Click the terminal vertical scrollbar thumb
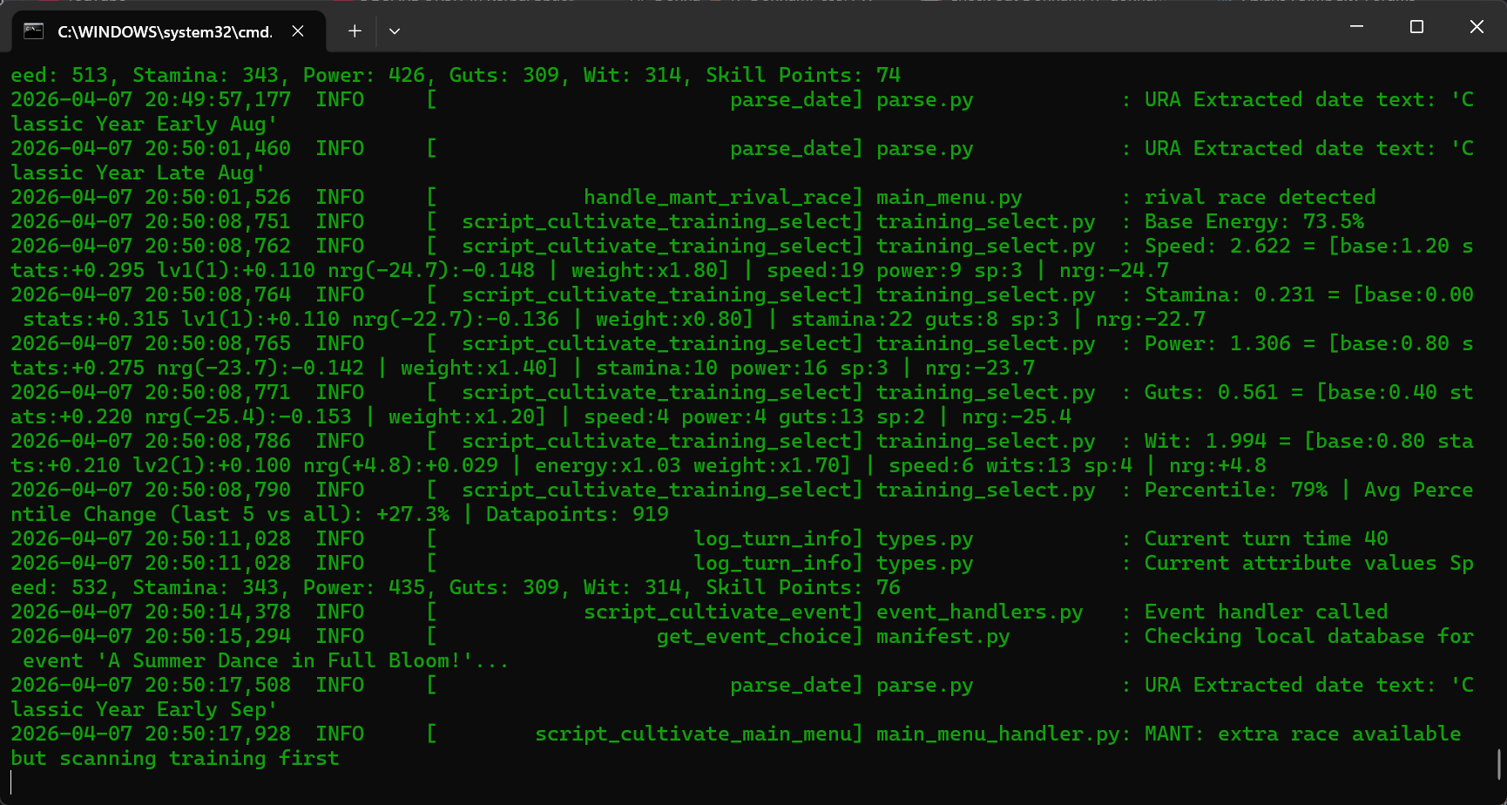 pos(1499,764)
